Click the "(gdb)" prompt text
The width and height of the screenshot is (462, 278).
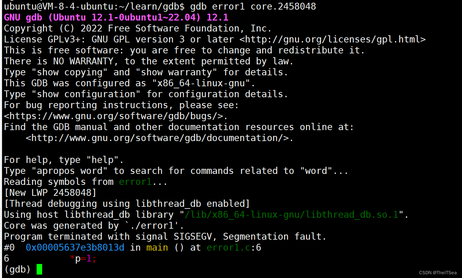(x=17, y=269)
